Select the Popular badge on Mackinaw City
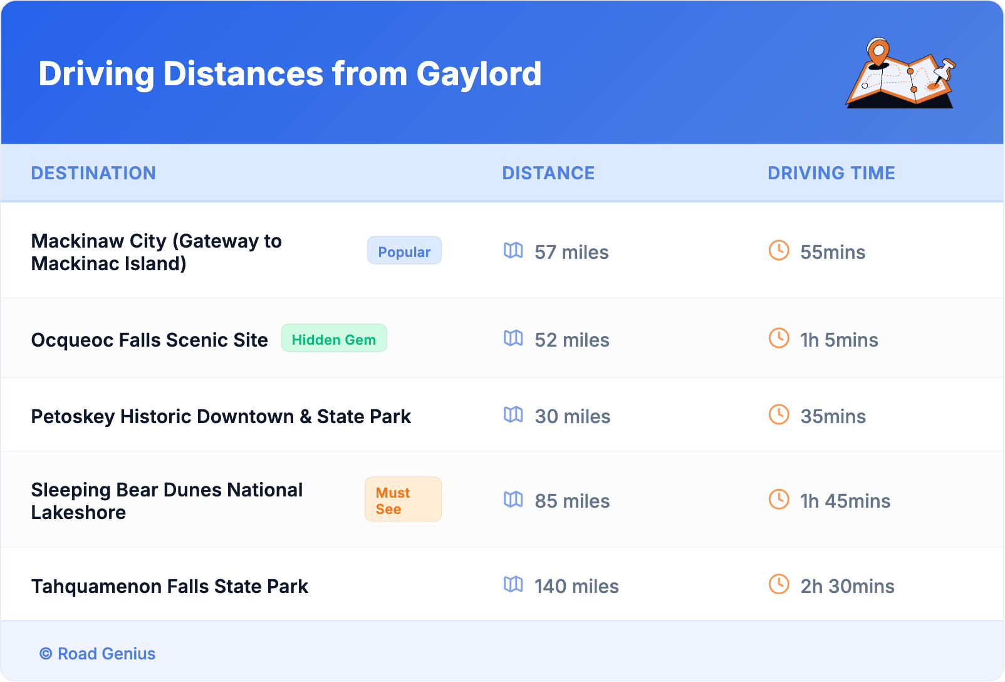This screenshot has width=1005, height=682. pos(404,251)
